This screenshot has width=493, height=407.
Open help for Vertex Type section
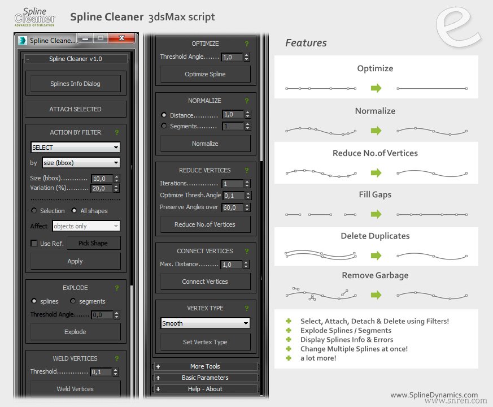(247, 308)
